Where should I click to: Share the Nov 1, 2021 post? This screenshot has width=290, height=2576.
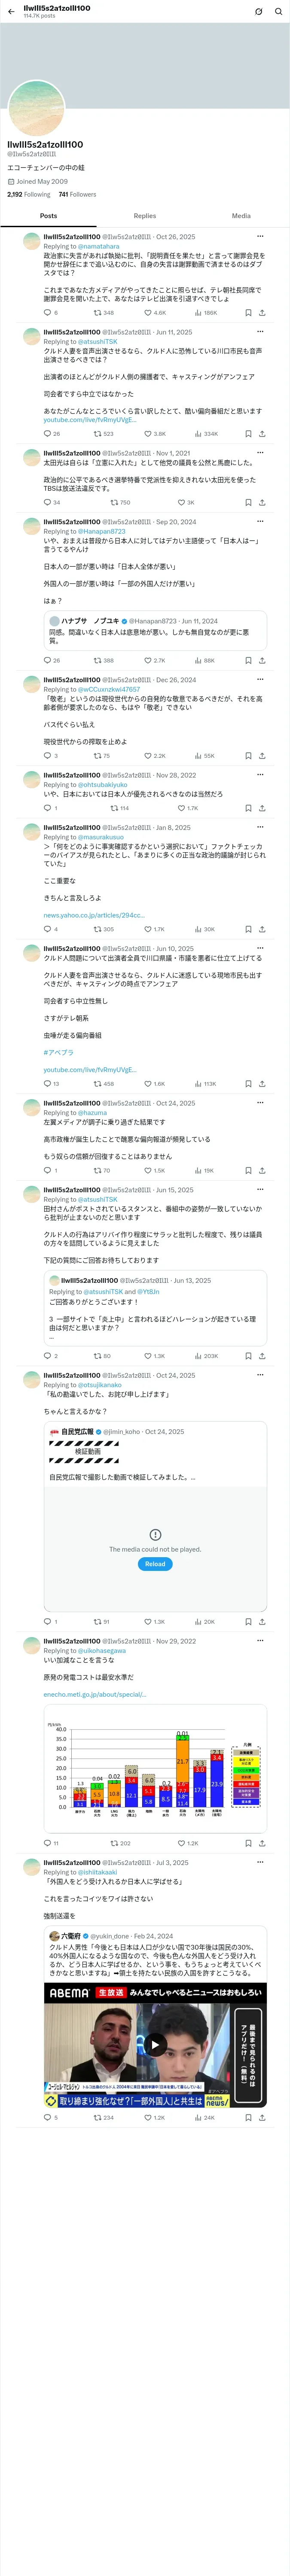coord(262,502)
